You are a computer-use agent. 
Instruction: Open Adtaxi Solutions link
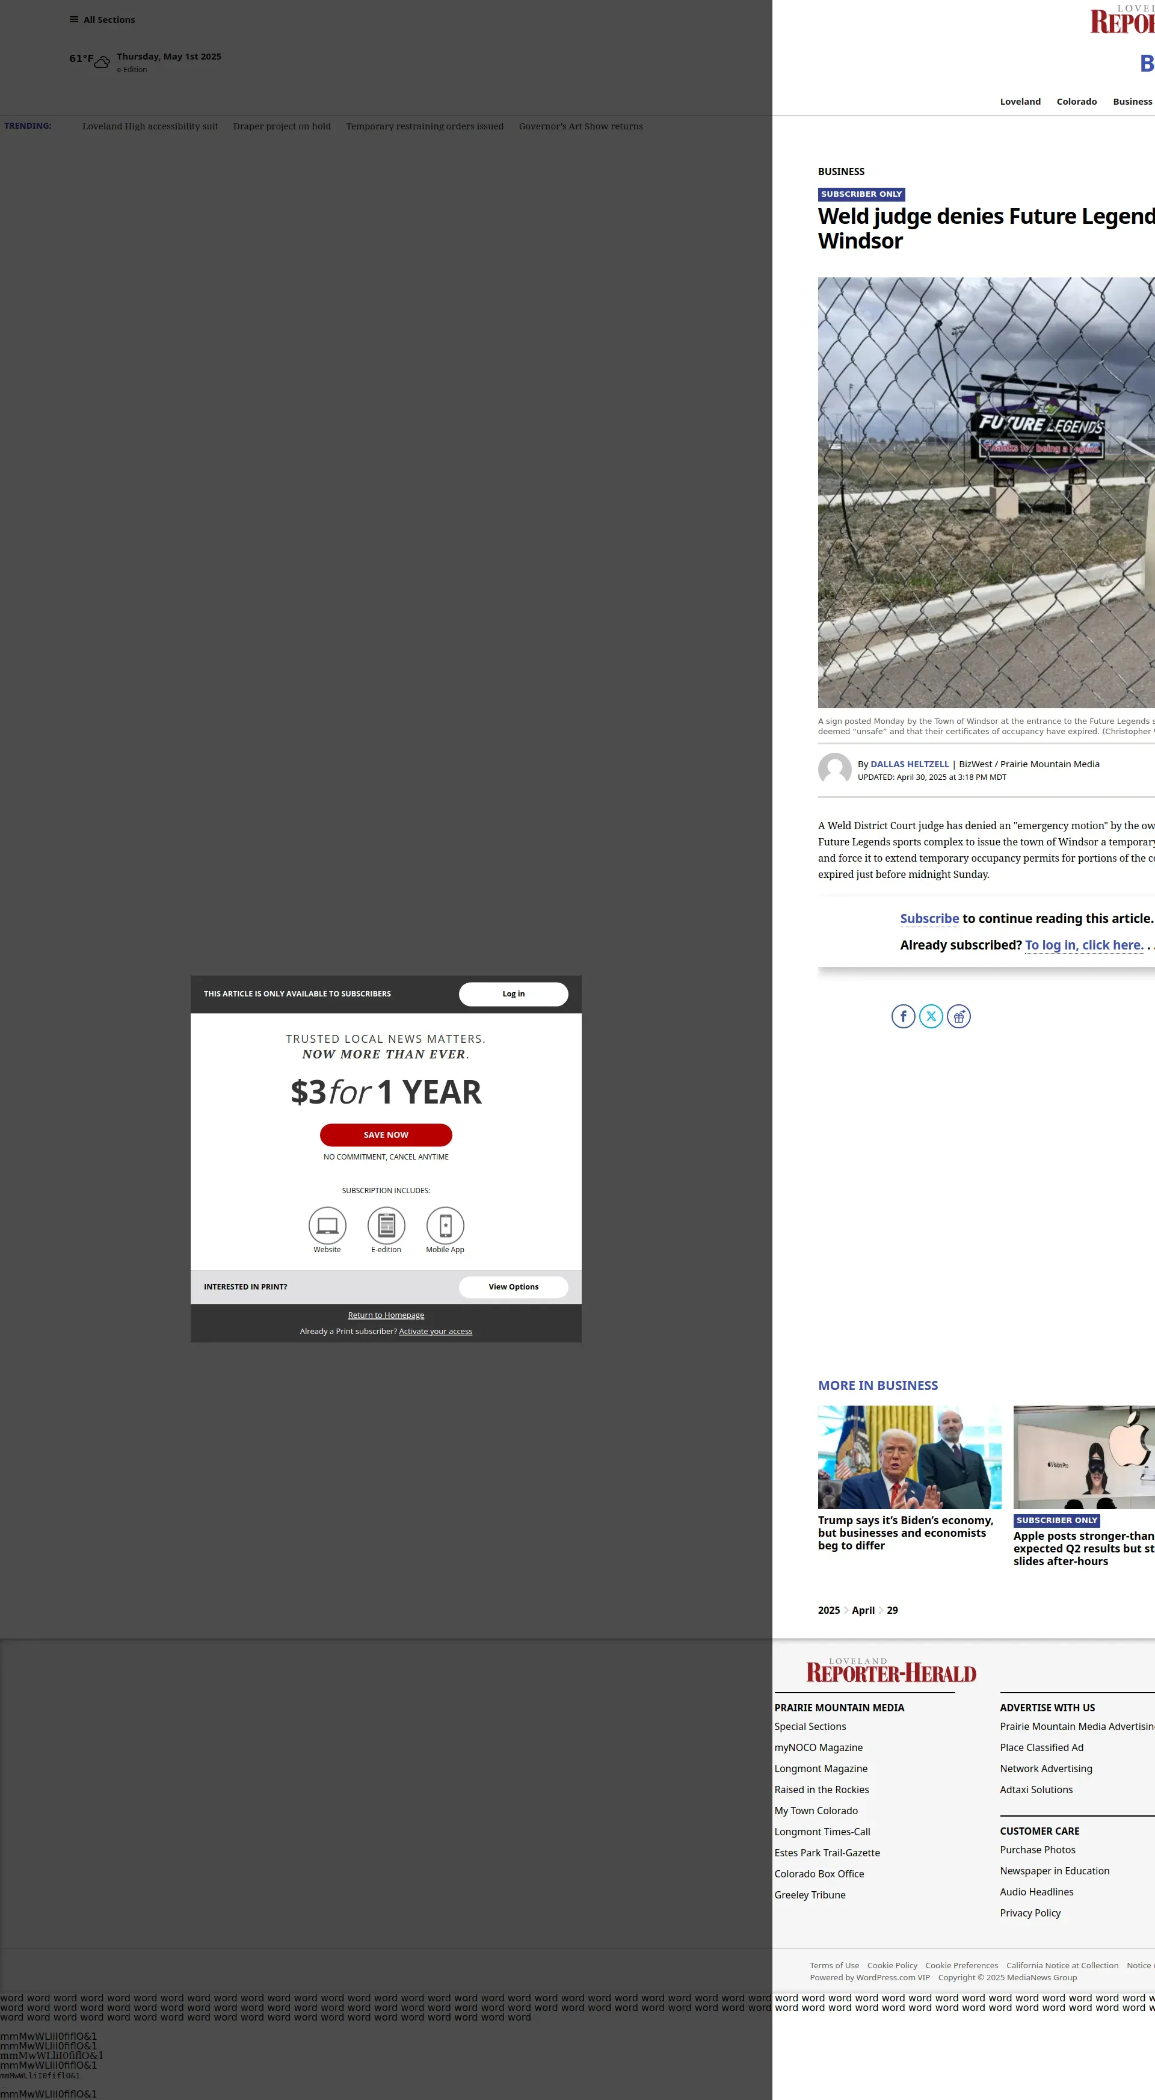coord(1037,1790)
